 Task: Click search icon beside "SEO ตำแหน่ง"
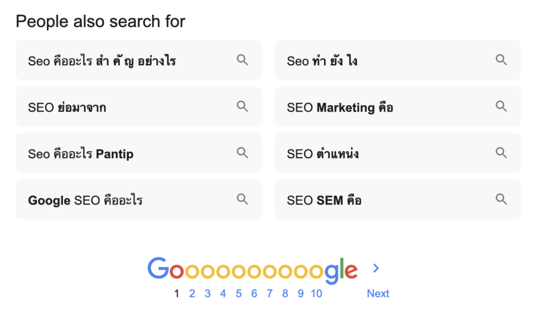[501, 153]
